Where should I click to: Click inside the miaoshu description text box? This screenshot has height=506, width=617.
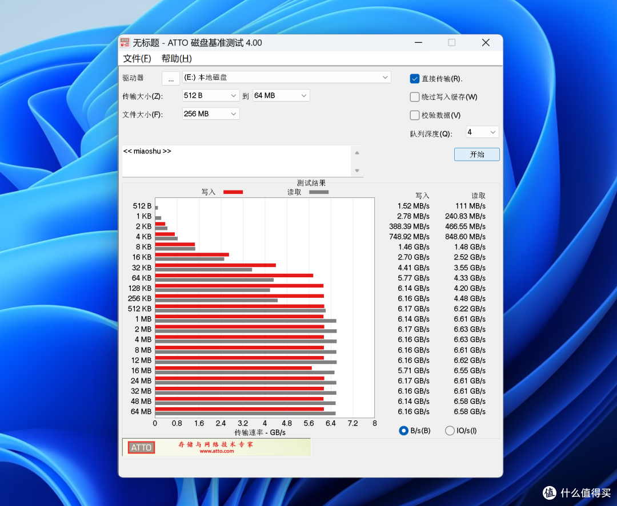[237, 161]
